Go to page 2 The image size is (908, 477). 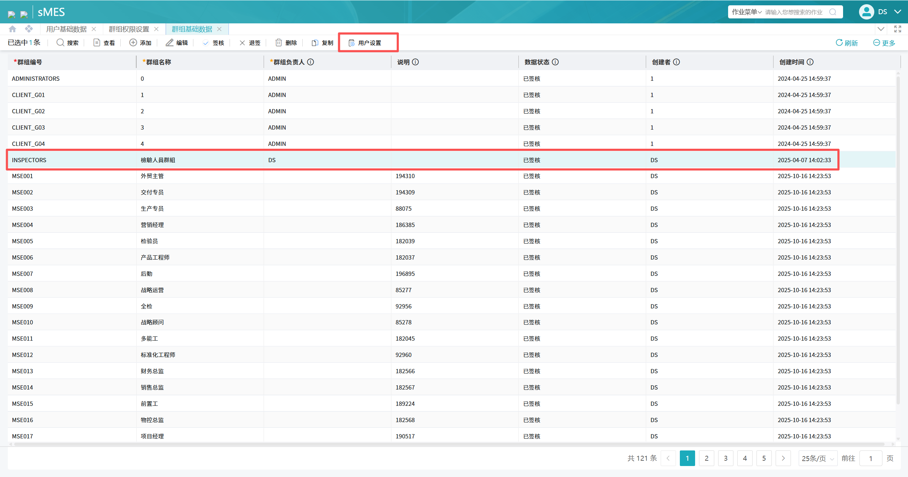706,458
